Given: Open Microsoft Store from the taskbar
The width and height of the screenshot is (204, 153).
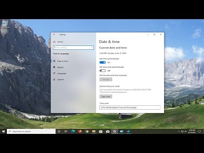Looking at the screenshot, I should (x=101, y=131).
